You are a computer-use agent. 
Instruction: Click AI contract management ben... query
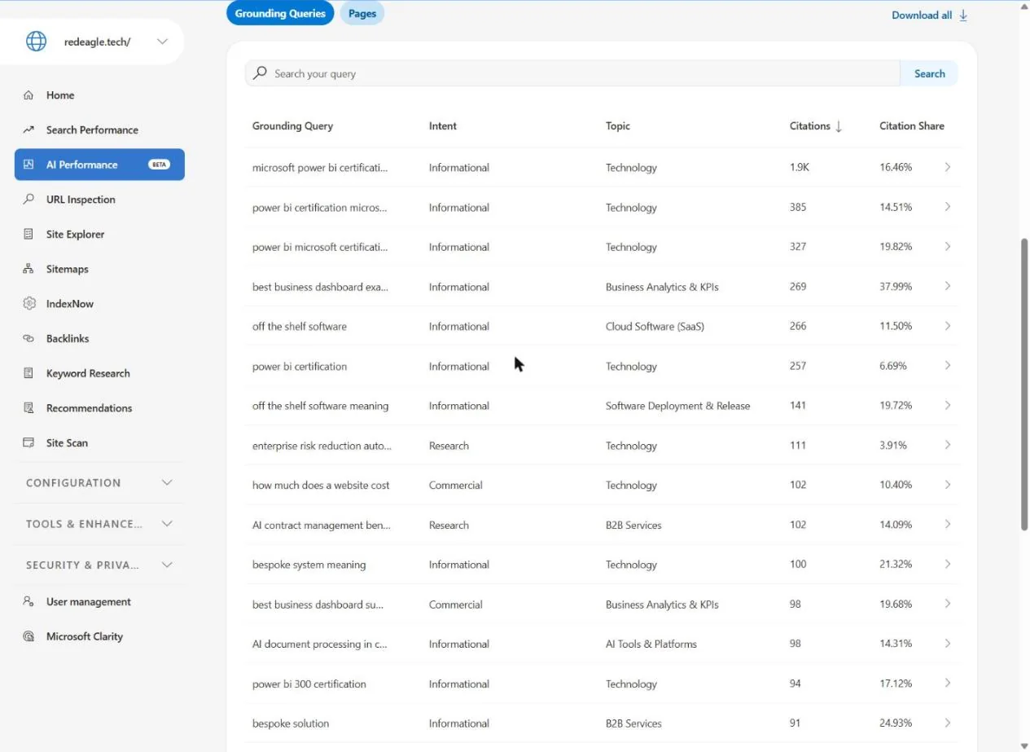[x=322, y=526]
